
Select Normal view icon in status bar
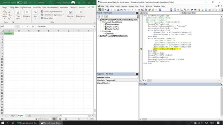pos(54,119)
